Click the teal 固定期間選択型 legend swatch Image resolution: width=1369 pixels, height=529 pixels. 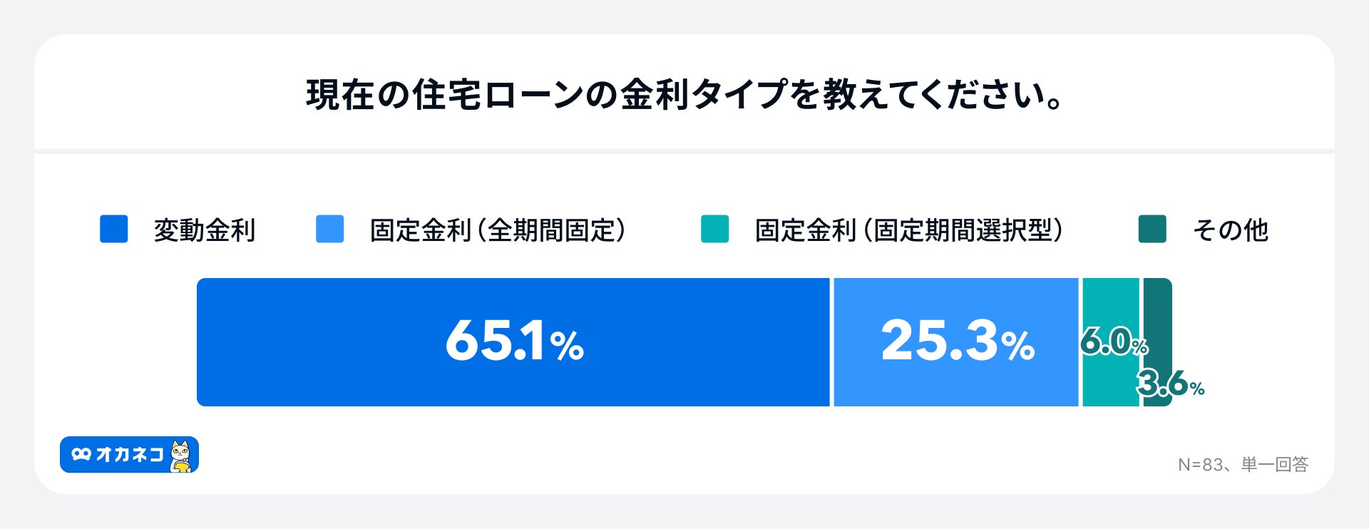[x=714, y=229]
